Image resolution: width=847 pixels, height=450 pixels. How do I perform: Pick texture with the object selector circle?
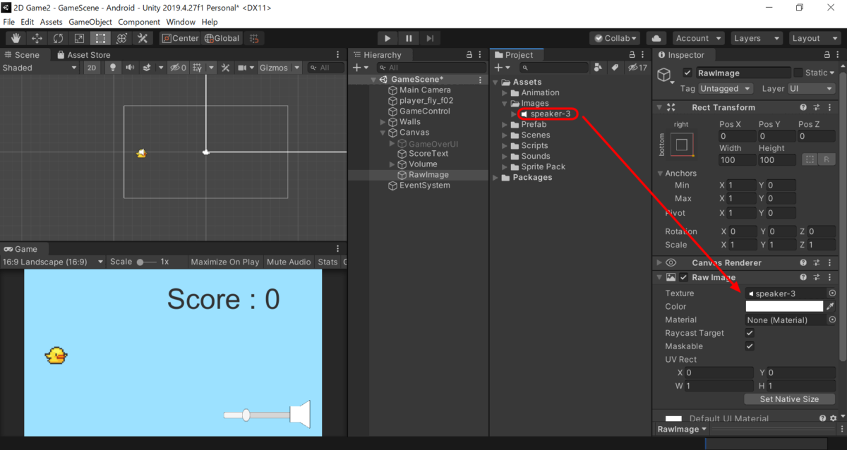[831, 293]
